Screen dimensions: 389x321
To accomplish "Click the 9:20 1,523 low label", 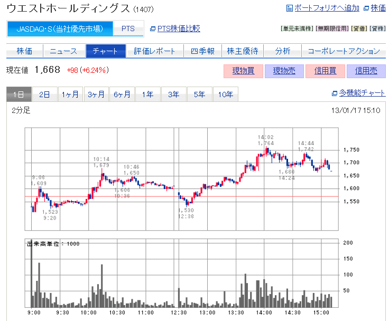I will [x=50, y=215].
